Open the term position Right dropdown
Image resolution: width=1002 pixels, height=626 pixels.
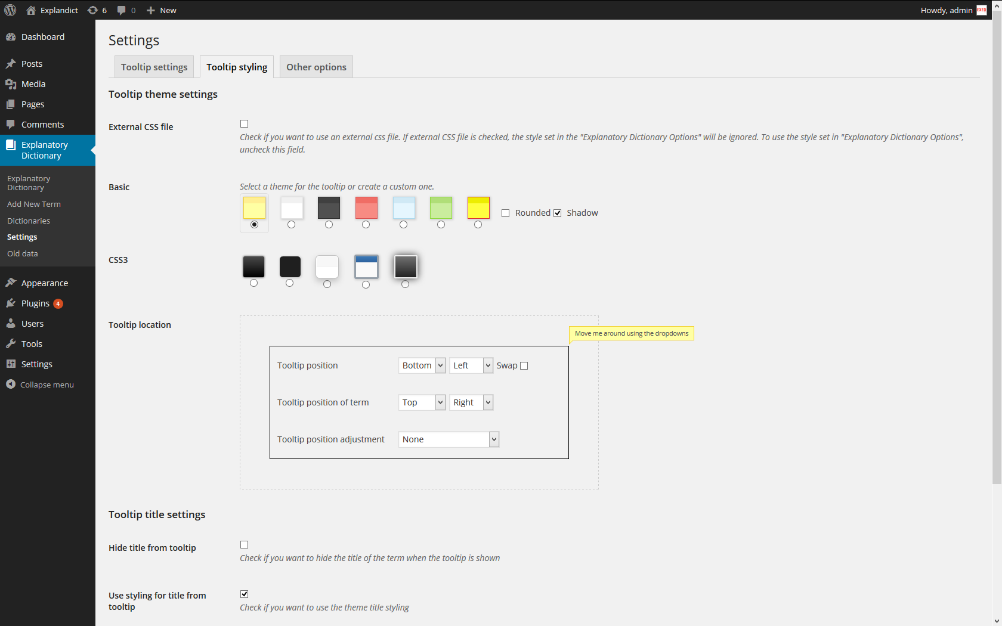click(471, 402)
